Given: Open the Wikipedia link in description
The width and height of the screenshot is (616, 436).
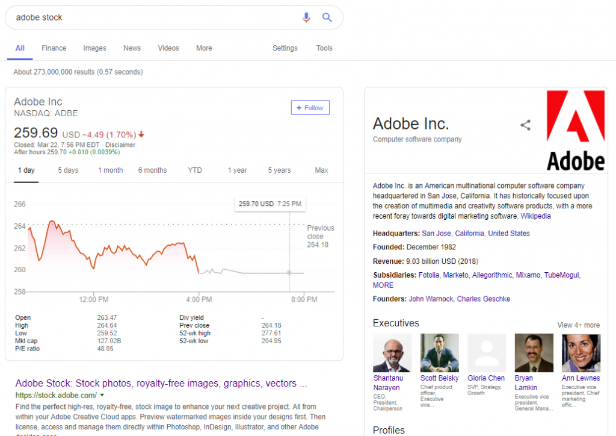Looking at the screenshot, I should click(x=535, y=216).
